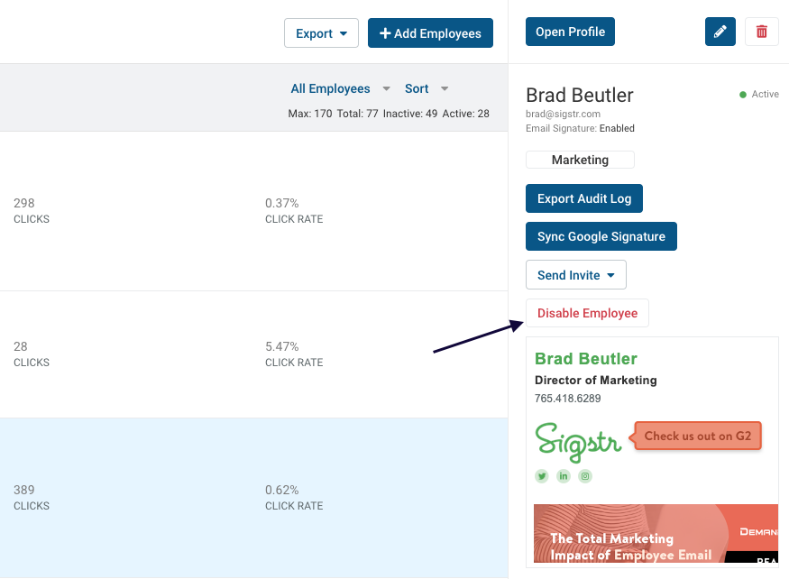This screenshot has height=579, width=789.
Task: Click the pencil edit icon
Action: tap(720, 32)
